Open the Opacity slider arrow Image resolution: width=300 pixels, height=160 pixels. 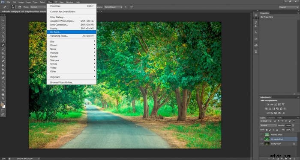[x=293, y=125]
